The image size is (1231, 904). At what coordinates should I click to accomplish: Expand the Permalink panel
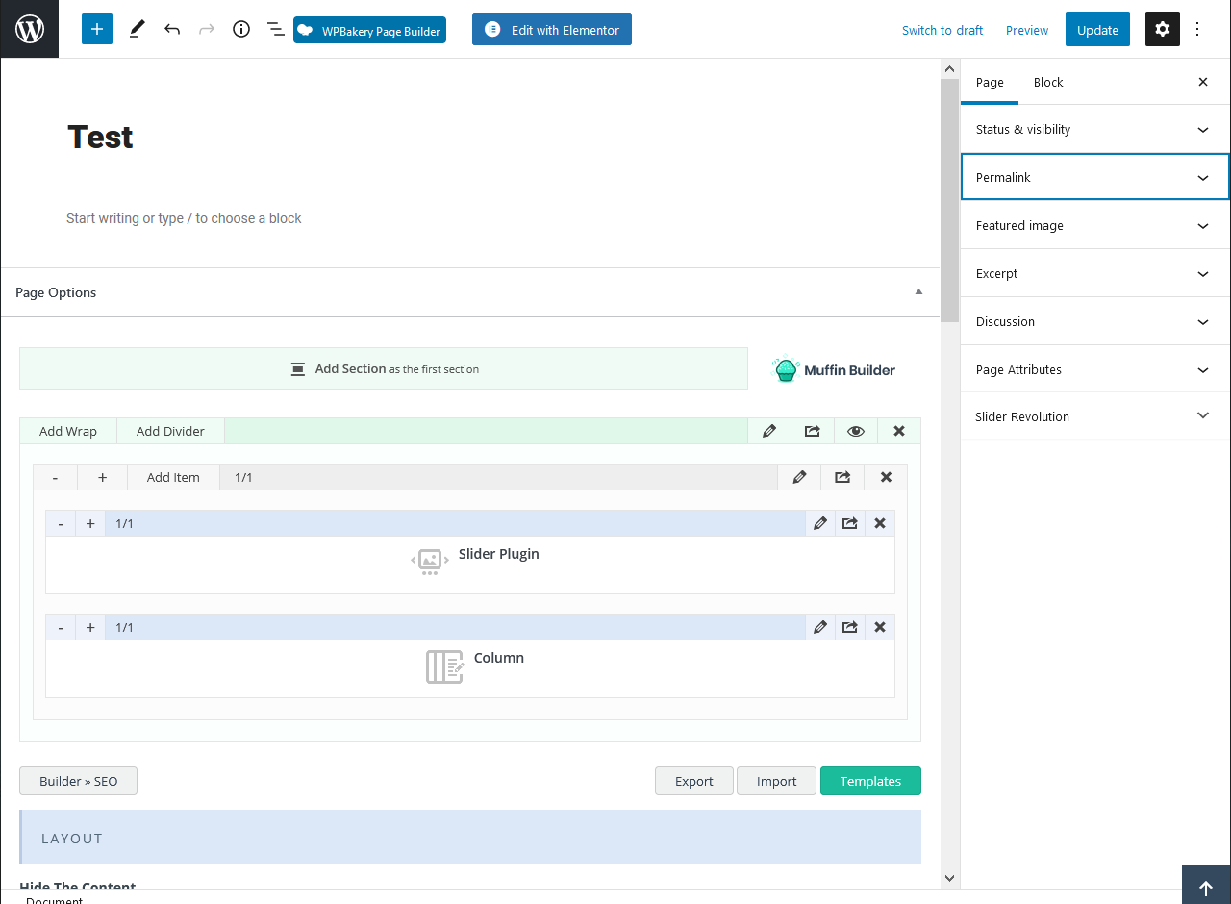(x=1095, y=177)
